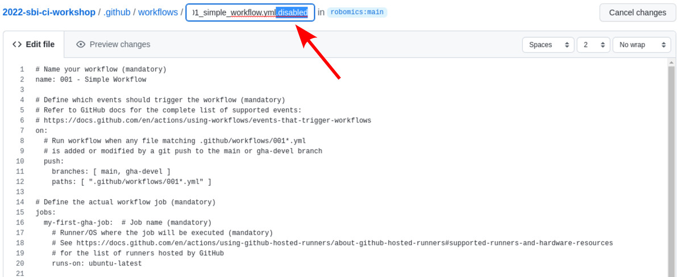Click line number 20 in the gutter
Screen dimensions: 682x277
click(x=20, y=263)
